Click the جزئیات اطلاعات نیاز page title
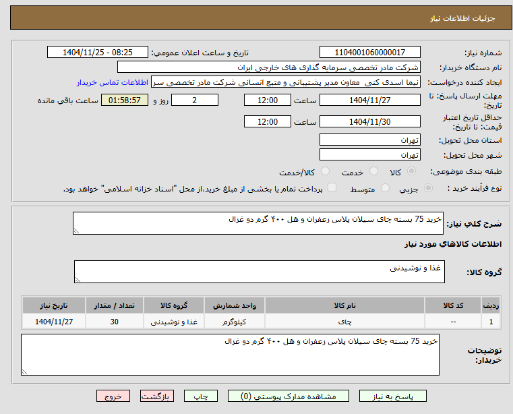The width and height of the screenshot is (513, 414). [x=462, y=18]
